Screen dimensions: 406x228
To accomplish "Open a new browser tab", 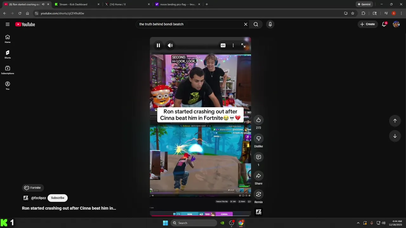I will tap(207, 4).
